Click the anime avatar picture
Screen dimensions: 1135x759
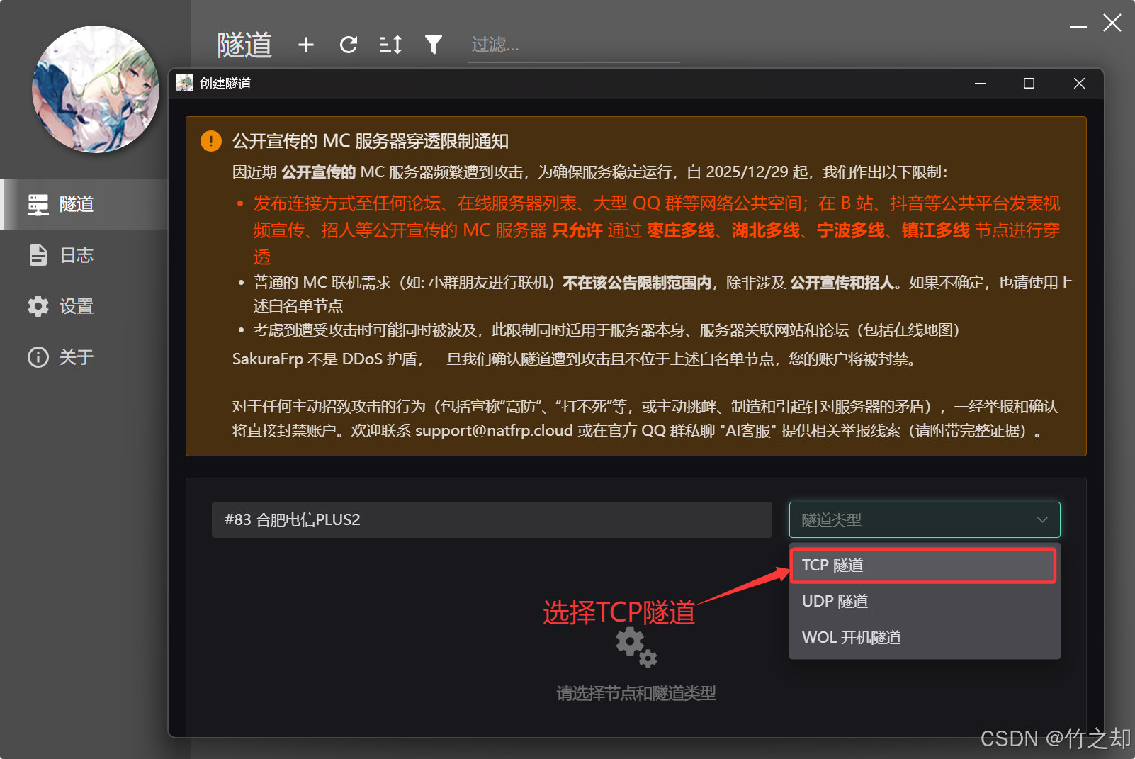[95, 89]
